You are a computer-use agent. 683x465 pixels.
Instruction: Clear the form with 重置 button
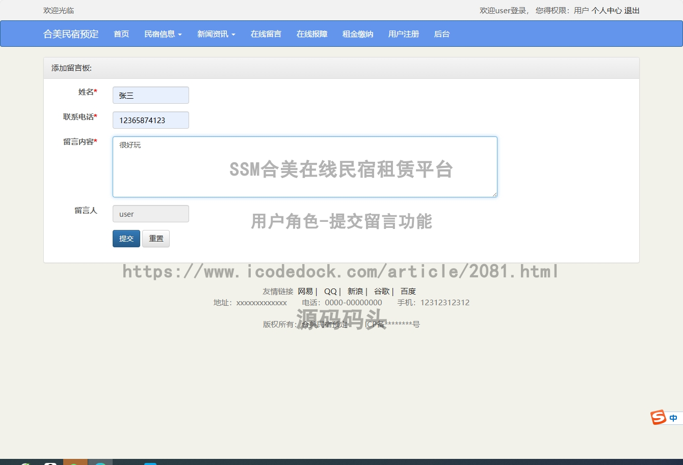pyautogui.click(x=156, y=239)
